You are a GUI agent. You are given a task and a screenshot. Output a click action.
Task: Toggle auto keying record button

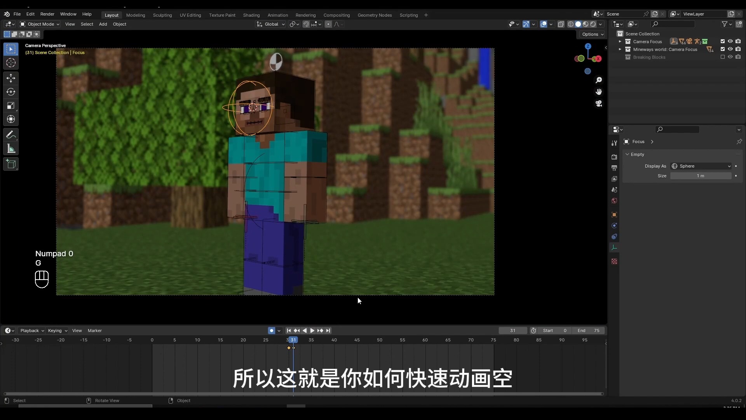click(271, 331)
